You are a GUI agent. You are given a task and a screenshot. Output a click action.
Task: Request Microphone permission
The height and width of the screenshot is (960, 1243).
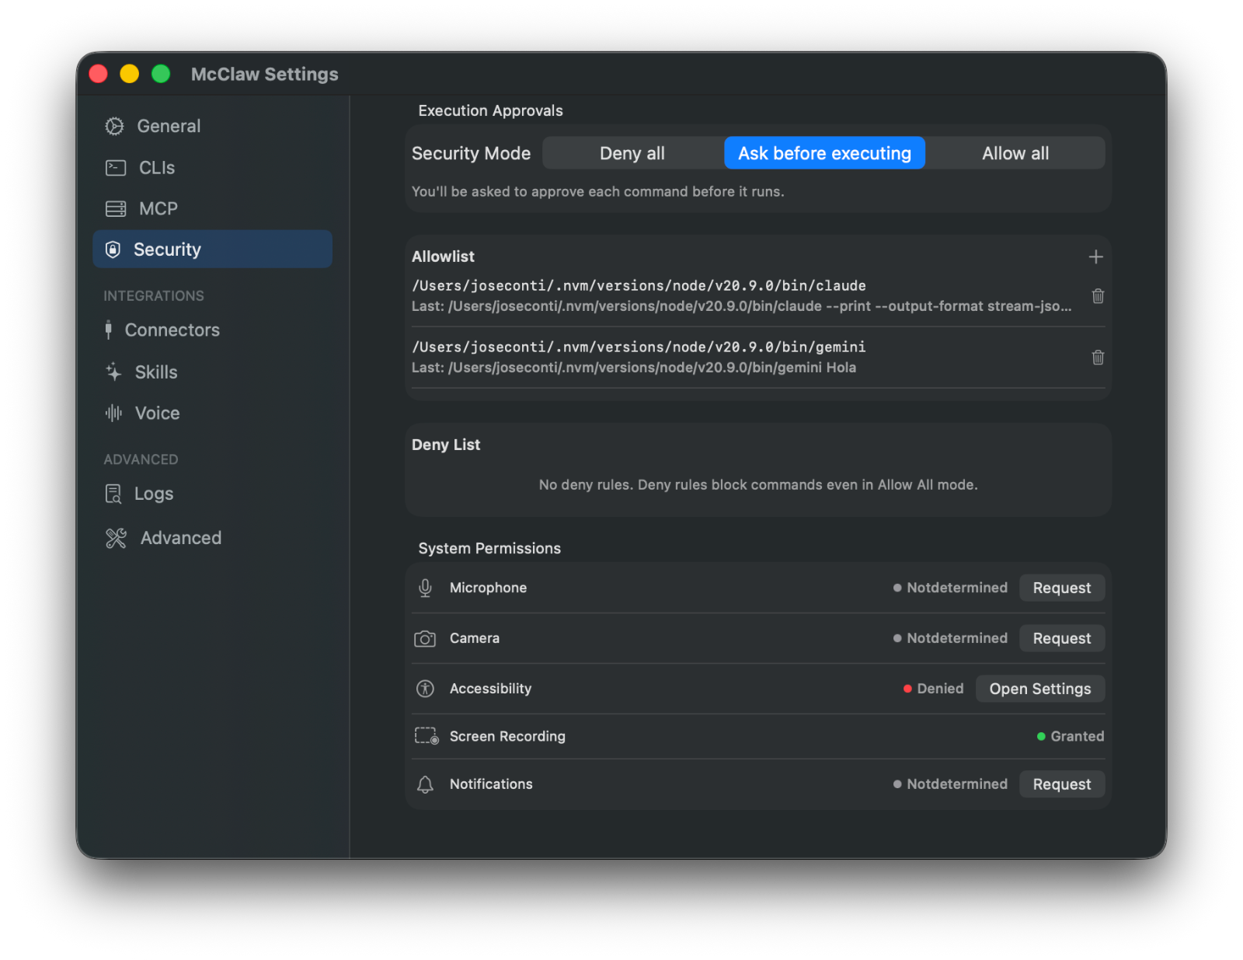click(1061, 588)
